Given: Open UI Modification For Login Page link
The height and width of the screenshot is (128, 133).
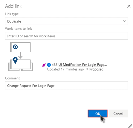Looking at the screenshot, I should [x=82, y=65].
